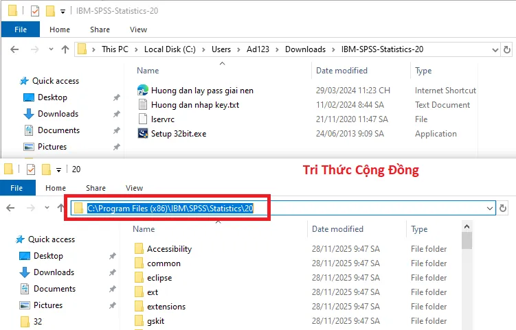516x330 pixels.
Task: Refresh the IBM-SPSS-Statistics-20 folder view
Action: pos(507,49)
